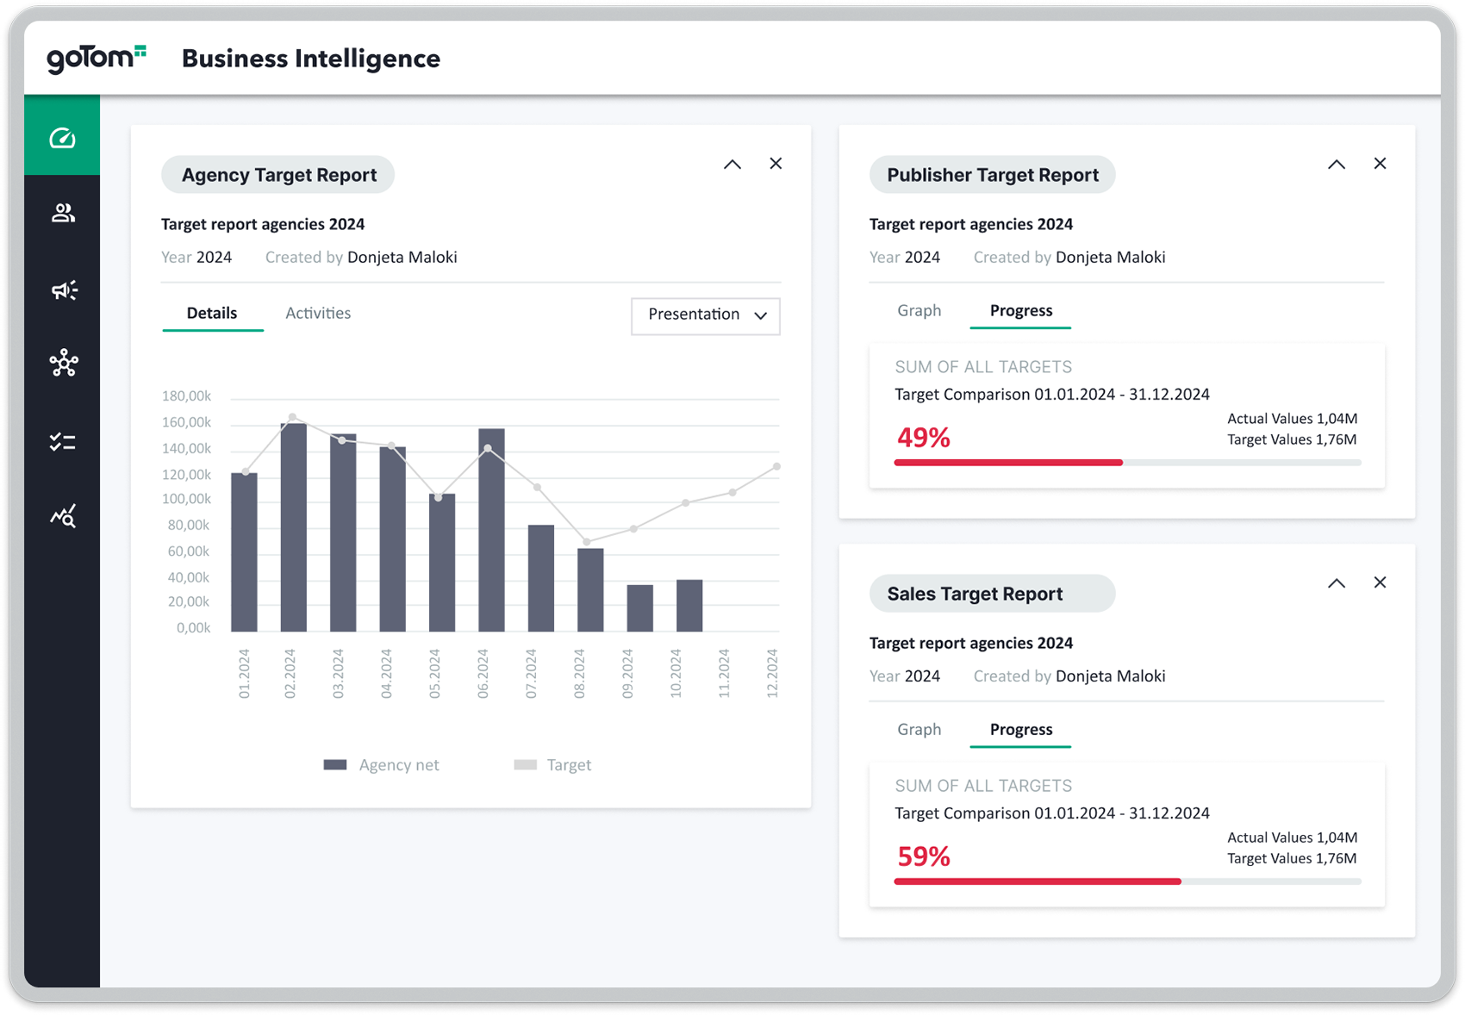Close the Agency Target Report widget
Screen dimensions: 1465x1015
[x=776, y=164]
